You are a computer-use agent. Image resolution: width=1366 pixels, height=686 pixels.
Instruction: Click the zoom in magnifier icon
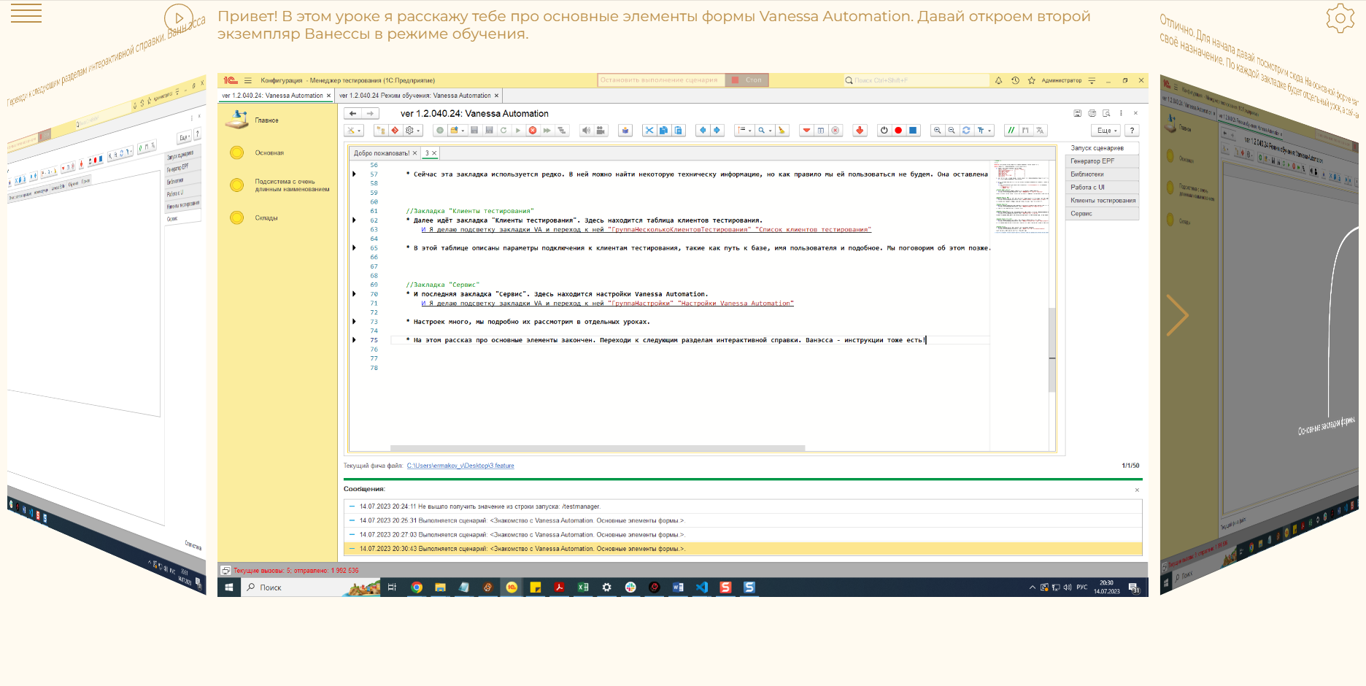point(938,131)
